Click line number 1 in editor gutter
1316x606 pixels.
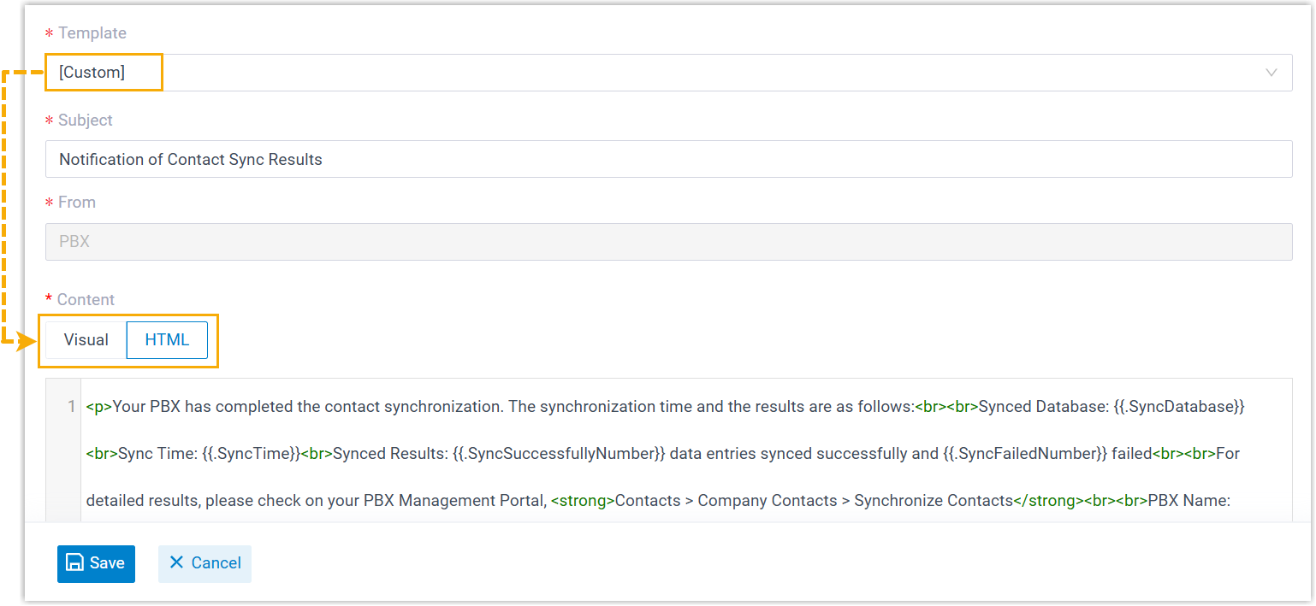pyautogui.click(x=71, y=407)
